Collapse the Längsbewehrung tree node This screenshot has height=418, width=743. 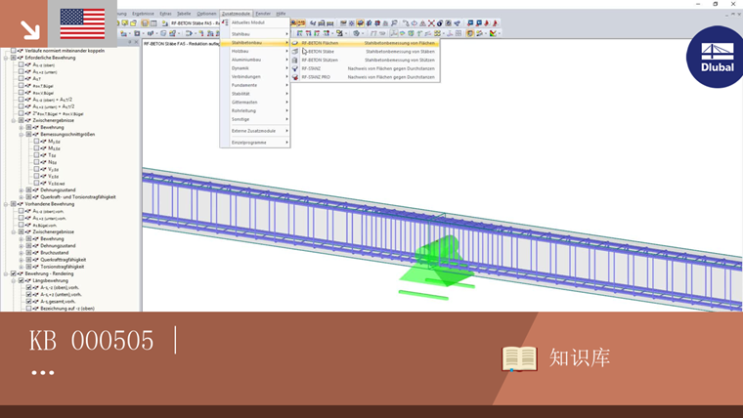[x=14, y=280]
